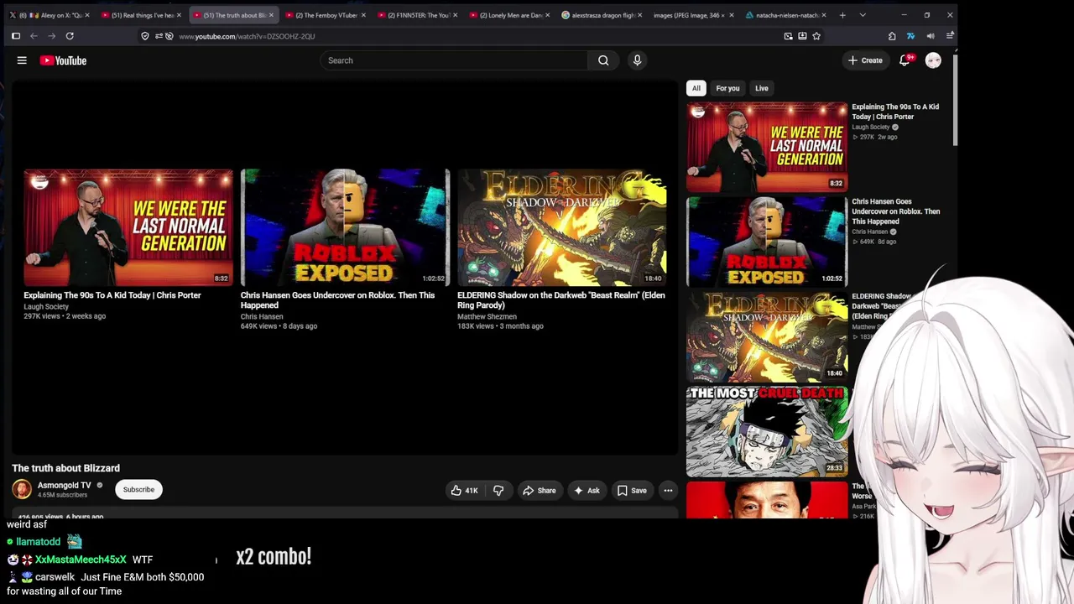1074x604 pixels.
Task: Open the browser application menu
Action: pyautogui.click(x=949, y=36)
